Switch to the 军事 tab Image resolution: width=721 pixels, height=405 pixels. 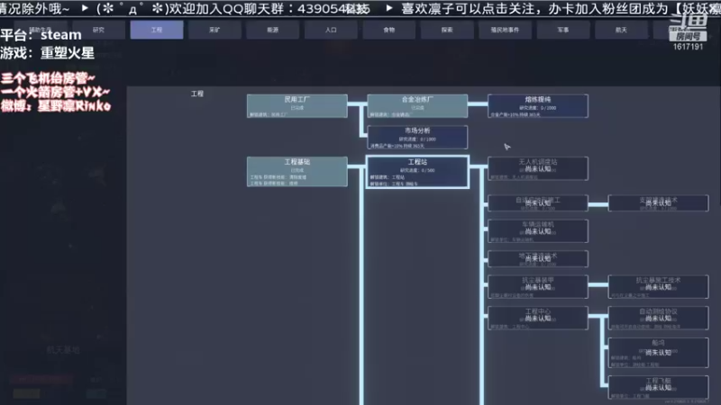(x=562, y=30)
